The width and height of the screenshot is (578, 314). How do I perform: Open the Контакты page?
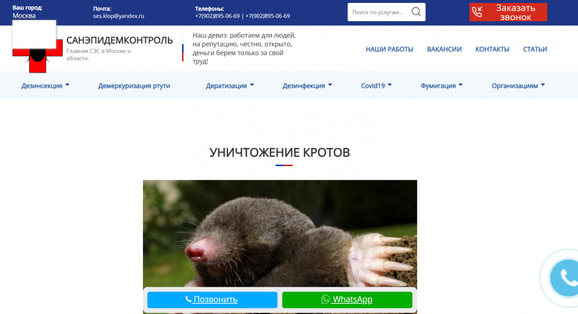(x=492, y=49)
